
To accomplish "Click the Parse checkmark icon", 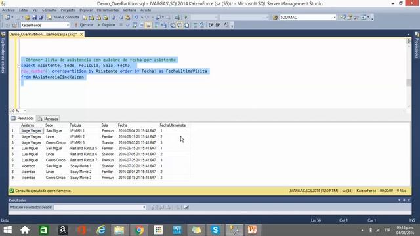I will [128, 25].
